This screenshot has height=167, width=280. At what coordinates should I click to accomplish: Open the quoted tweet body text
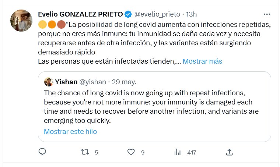click(x=151, y=106)
